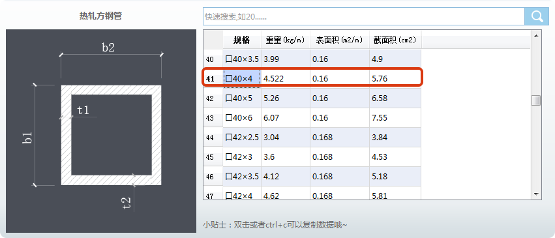This screenshot has height=238, width=555.
Task: Click the 表面积(m2/m) column header
Action: pyautogui.click(x=339, y=40)
